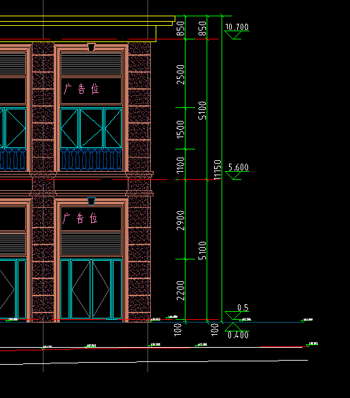This screenshot has width=350, height=398.
Task: Select the keystone above the upper-floor window
Action: 91,48
